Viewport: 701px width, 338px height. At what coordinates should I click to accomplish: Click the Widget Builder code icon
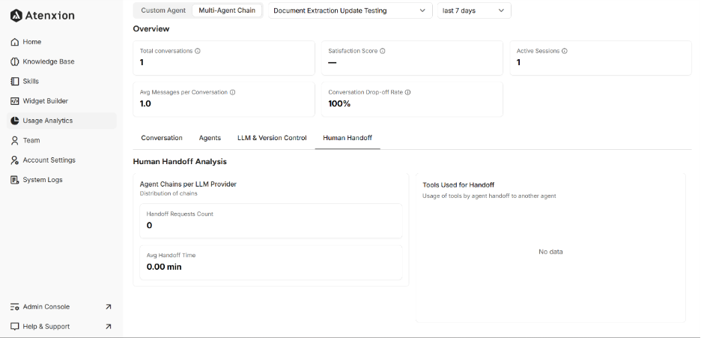(14, 101)
